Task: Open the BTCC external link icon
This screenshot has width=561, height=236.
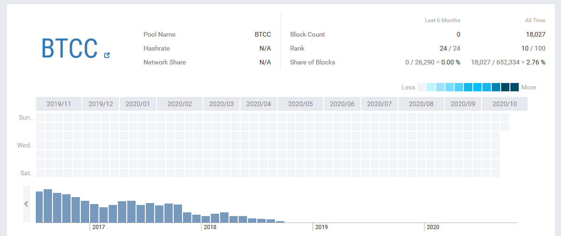Action: pyautogui.click(x=107, y=55)
